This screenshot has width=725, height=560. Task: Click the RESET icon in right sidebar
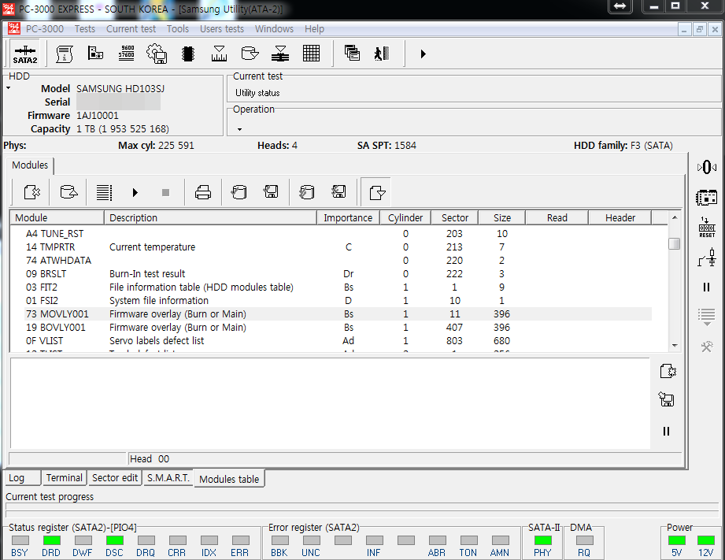click(x=707, y=228)
